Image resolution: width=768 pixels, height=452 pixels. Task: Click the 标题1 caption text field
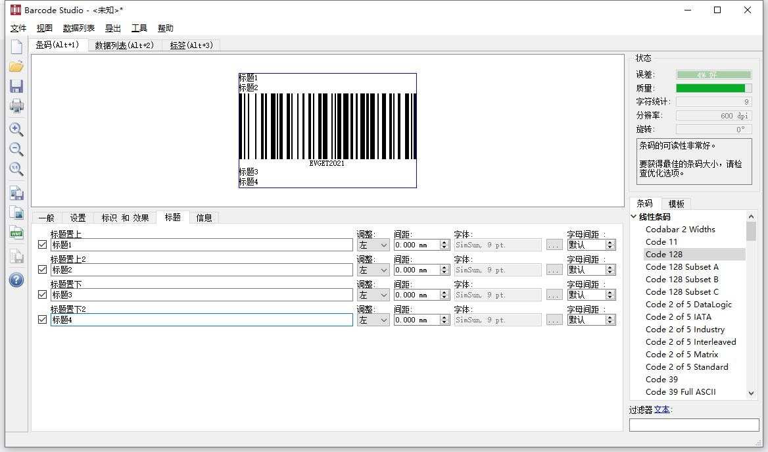[201, 245]
